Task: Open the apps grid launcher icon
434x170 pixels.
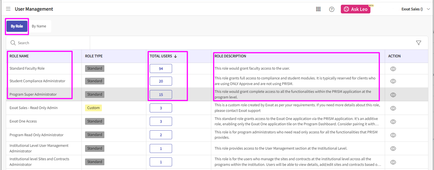Action: 318,9
